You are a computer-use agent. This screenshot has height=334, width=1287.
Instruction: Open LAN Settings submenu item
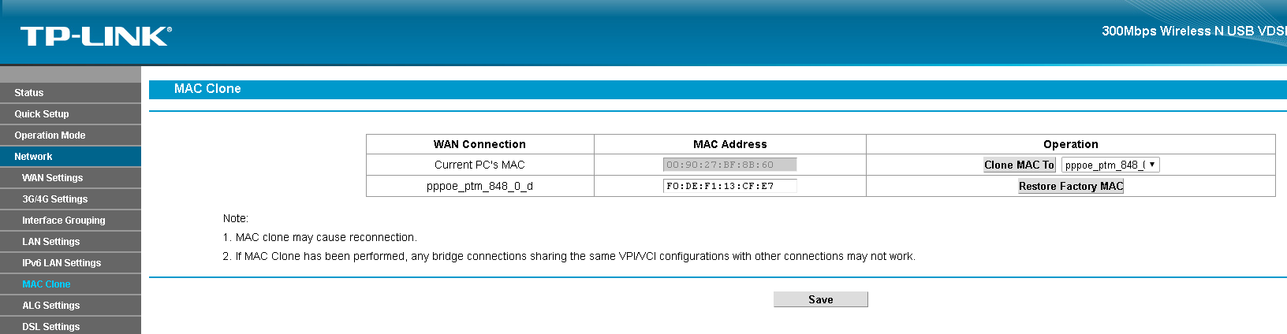coord(50,242)
